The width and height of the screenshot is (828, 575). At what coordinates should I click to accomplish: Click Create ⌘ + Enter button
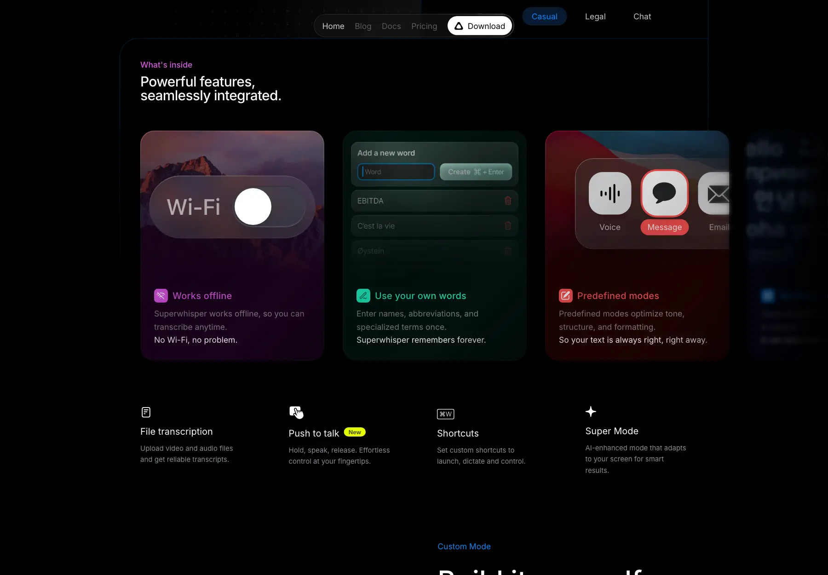click(476, 172)
